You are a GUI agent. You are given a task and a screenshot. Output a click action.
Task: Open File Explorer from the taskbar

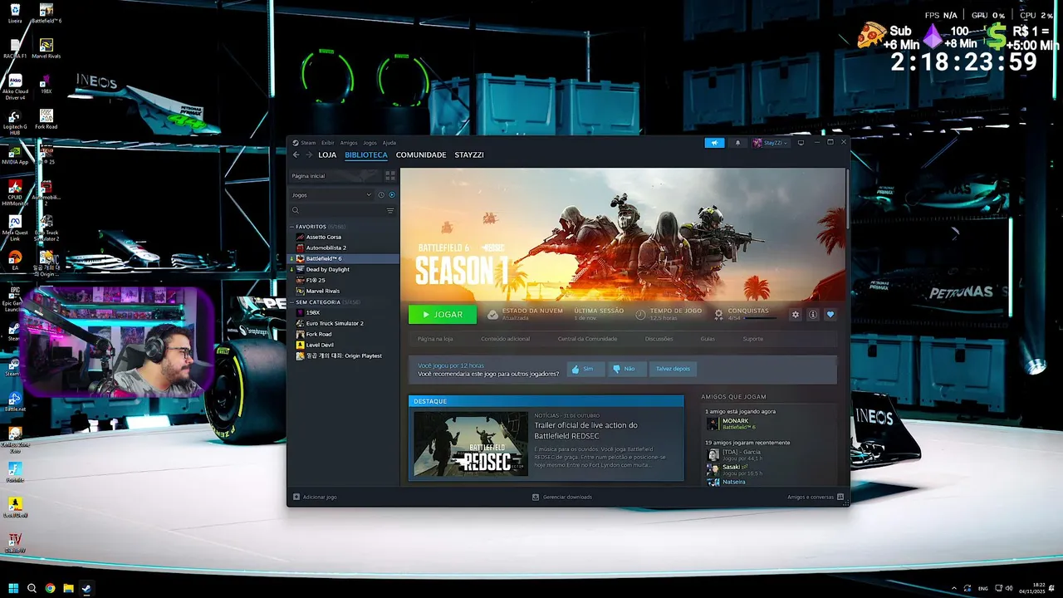coord(68,588)
